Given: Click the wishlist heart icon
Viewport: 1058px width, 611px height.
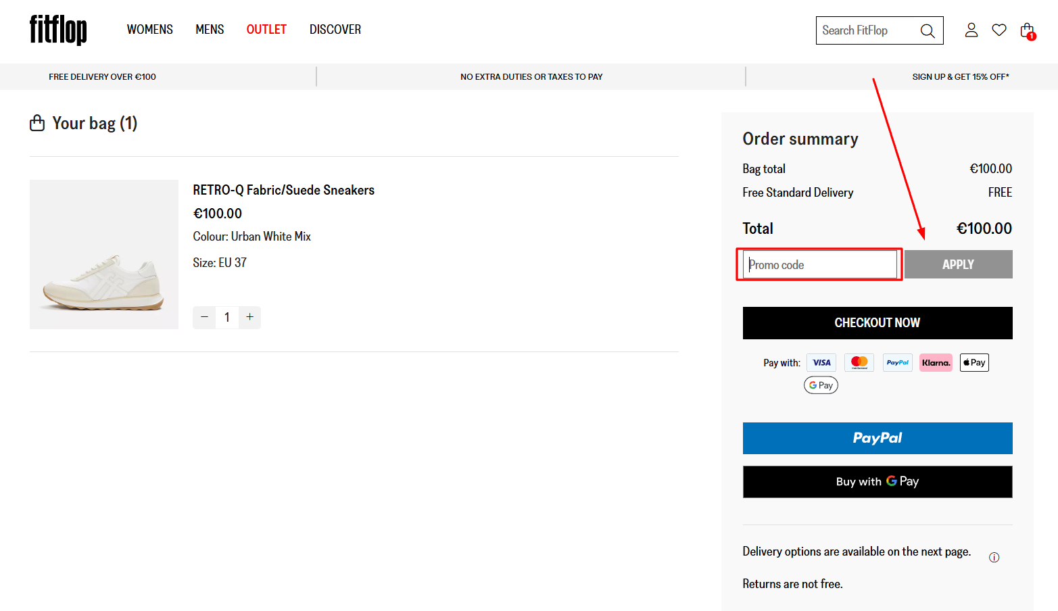Looking at the screenshot, I should [x=999, y=30].
